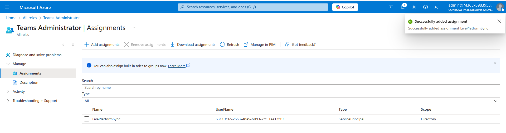
Task: Click the Directory scope cell
Action: pyautogui.click(x=428, y=119)
